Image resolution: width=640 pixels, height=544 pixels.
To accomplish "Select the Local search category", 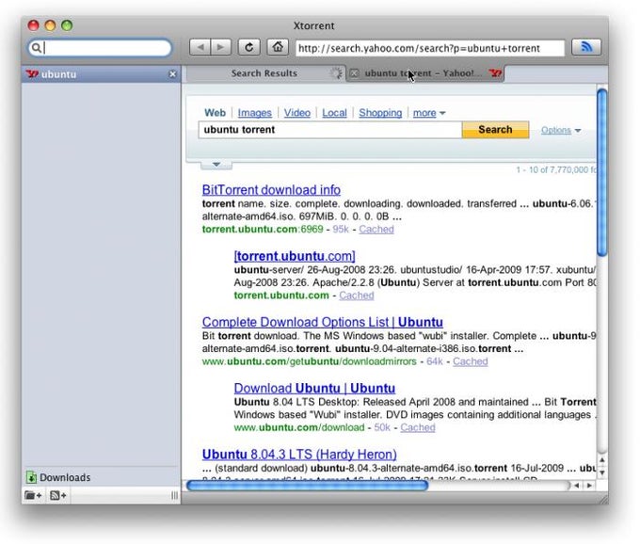I will (334, 113).
